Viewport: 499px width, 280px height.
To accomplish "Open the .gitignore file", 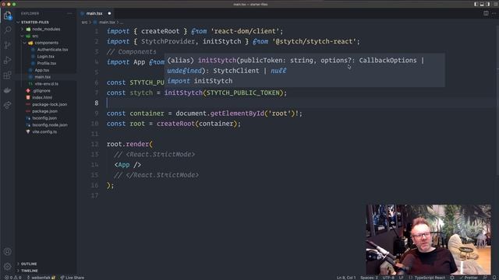I will pyautogui.click(x=41, y=91).
